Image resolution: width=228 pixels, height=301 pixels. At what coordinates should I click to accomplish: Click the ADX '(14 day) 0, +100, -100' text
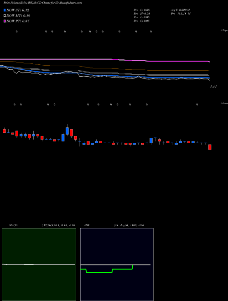(x=129, y=225)
